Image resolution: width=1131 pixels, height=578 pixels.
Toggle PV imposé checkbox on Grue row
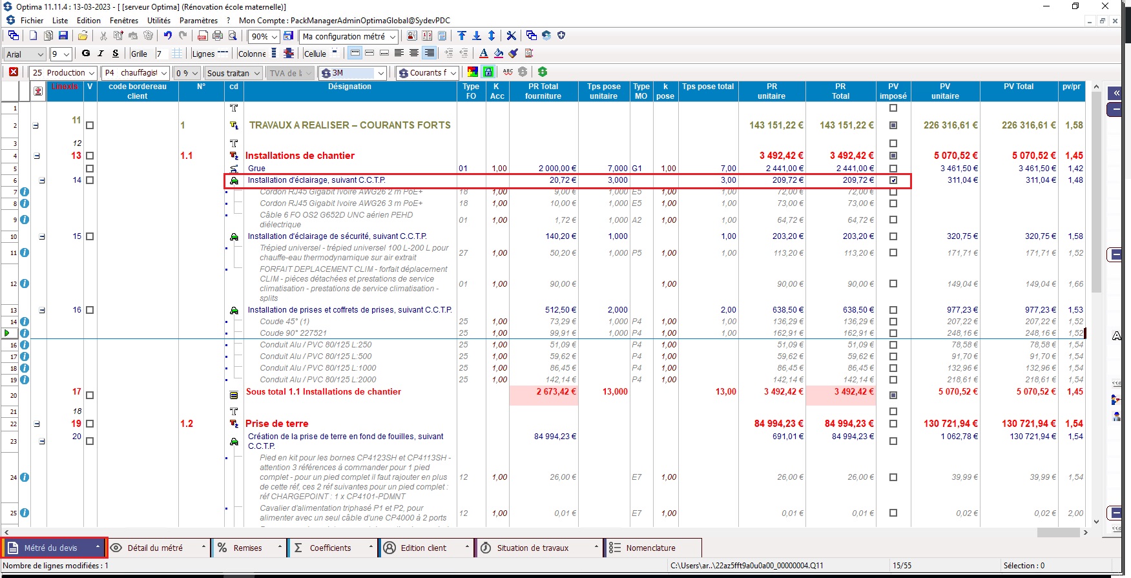click(893, 169)
